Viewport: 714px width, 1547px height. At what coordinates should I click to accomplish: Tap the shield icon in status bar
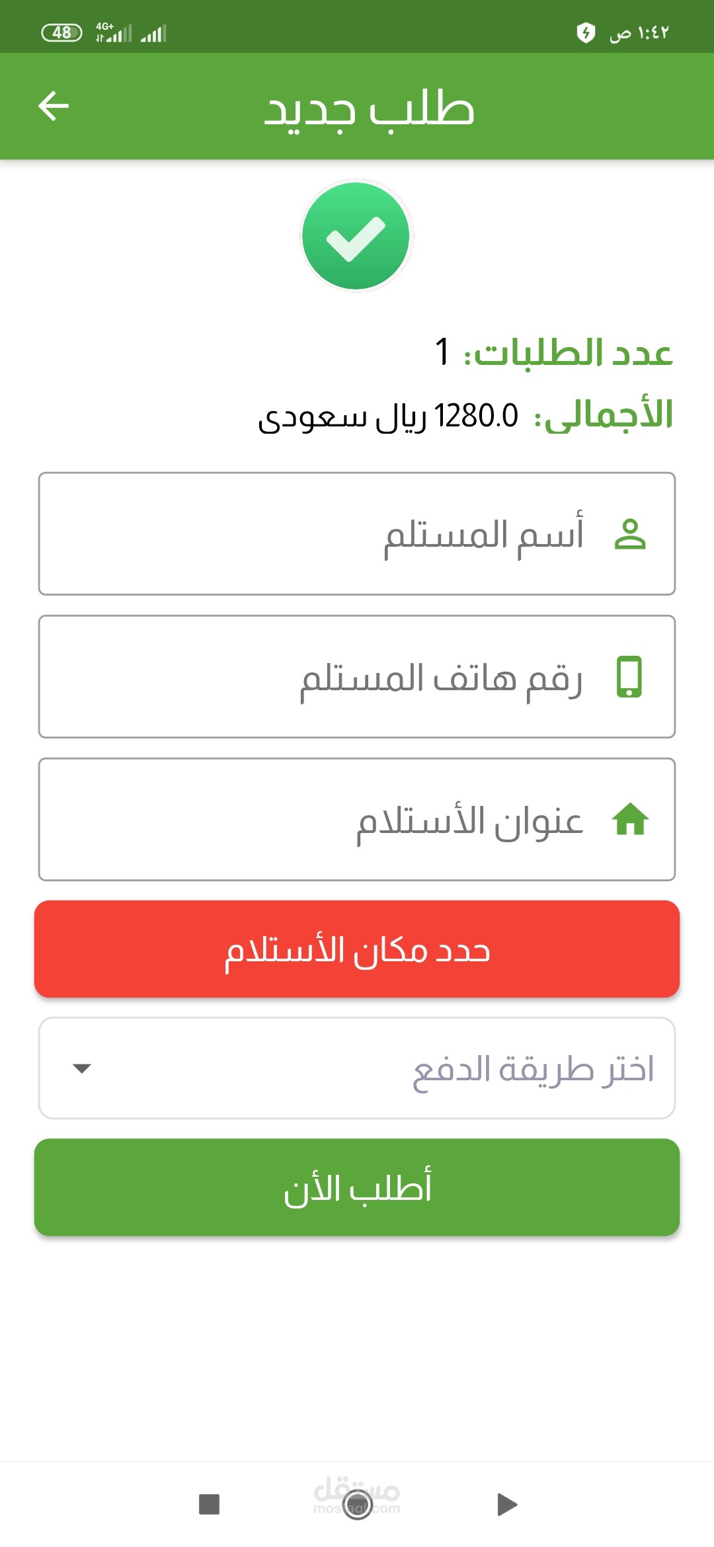pyautogui.click(x=586, y=32)
